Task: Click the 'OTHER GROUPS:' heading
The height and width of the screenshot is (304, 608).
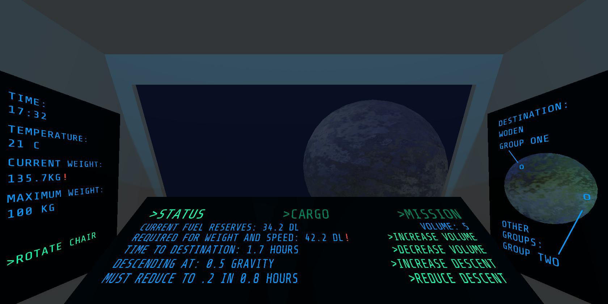Action: [521, 233]
